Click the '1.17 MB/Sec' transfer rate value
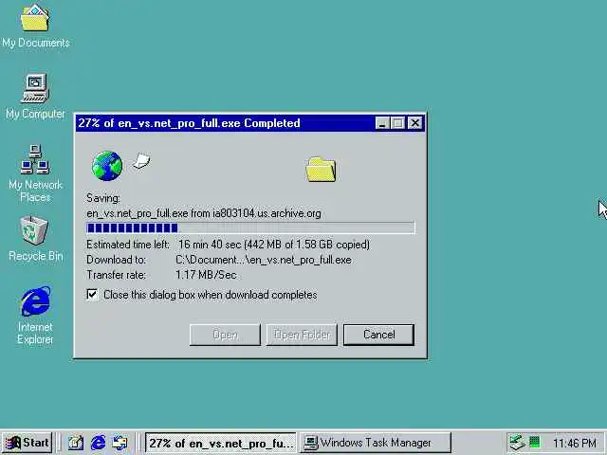Viewport: 607px width, 455px height. click(x=206, y=275)
